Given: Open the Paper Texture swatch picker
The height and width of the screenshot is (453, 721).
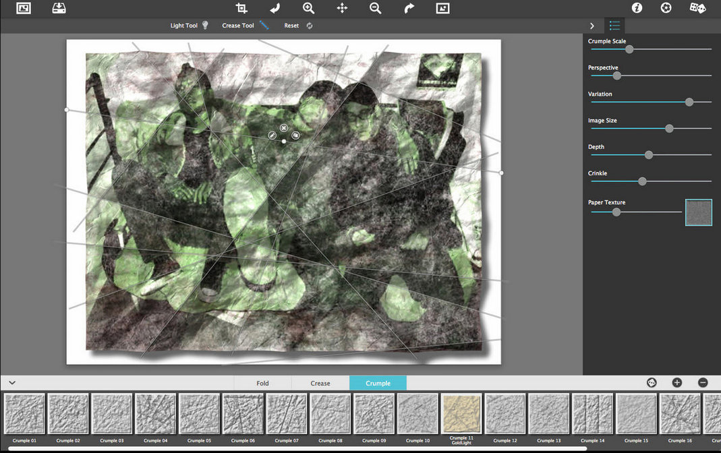Looking at the screenshot, I should coord(699,212).
